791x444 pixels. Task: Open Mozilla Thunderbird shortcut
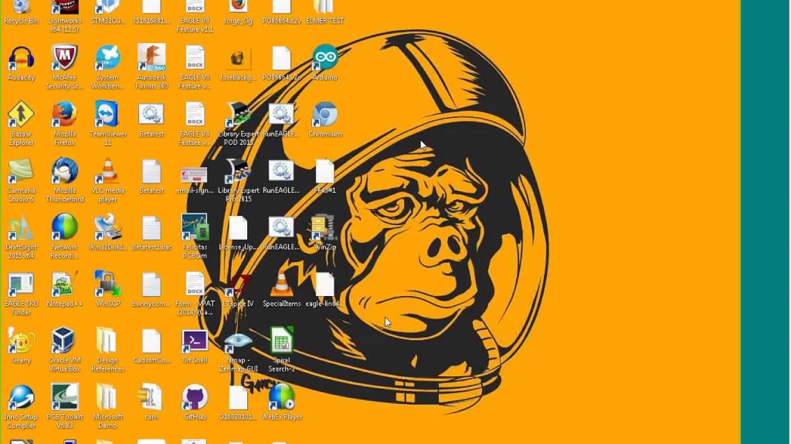click(x=64, y=171)
